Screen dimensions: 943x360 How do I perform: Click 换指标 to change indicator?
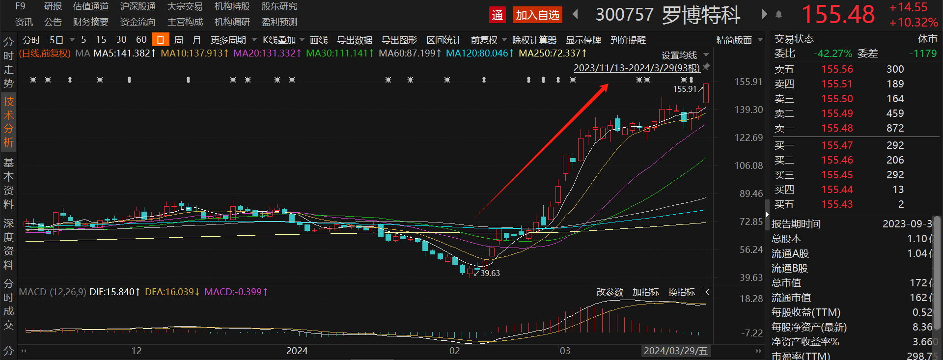pyautogui.click(x=682, y=292)
